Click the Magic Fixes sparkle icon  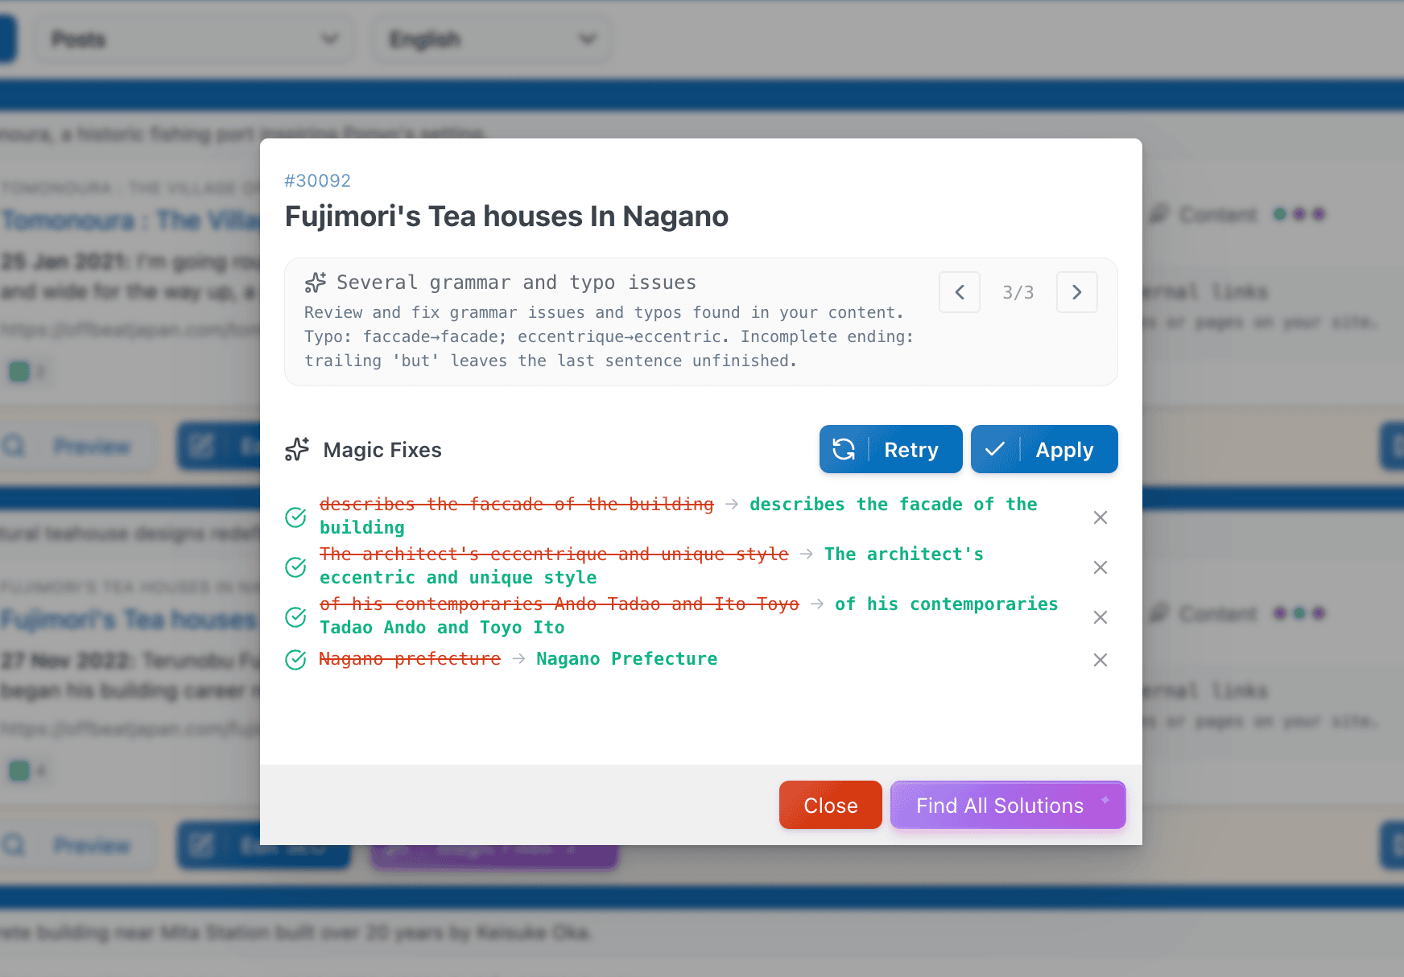coord(296,449)
